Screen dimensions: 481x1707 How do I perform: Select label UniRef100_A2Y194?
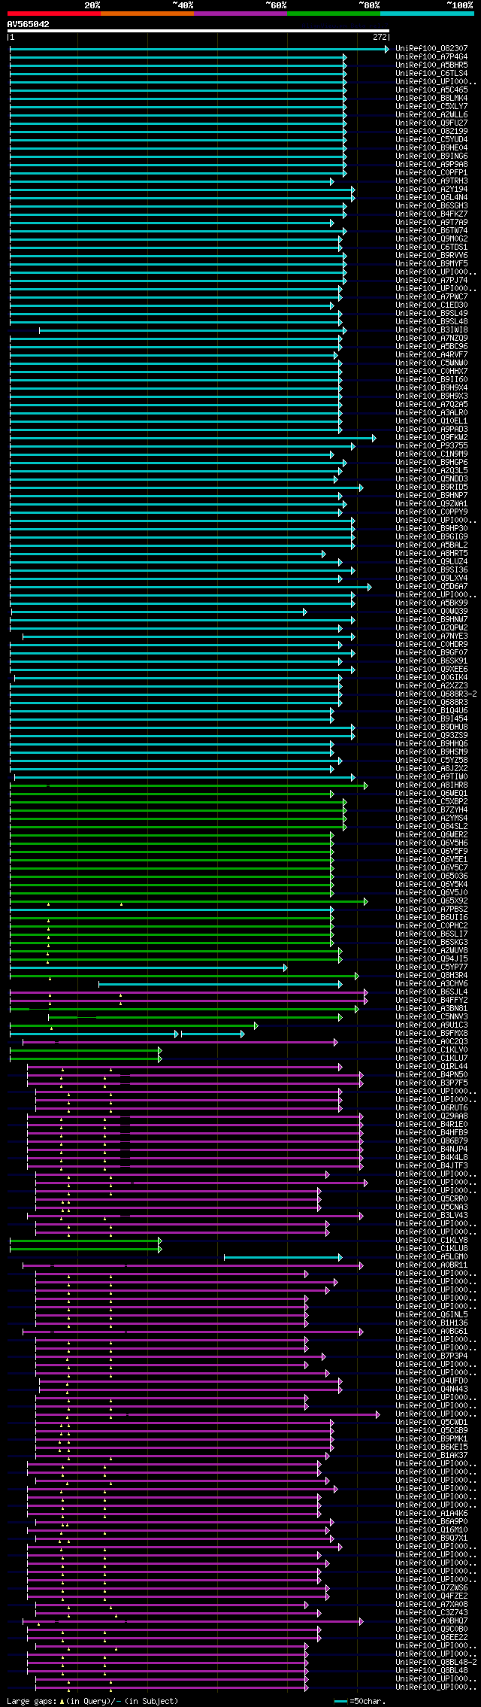click(431, 190)
